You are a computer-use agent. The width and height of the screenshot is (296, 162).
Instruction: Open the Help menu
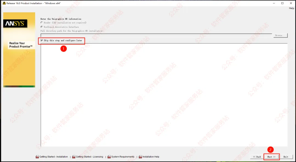(291, 8)
